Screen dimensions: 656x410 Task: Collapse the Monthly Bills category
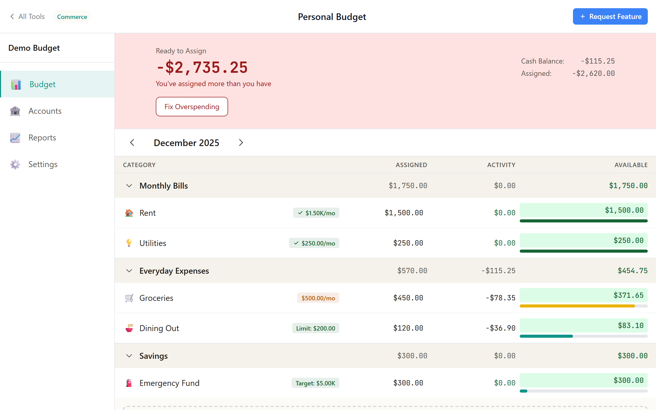pyautogui.click(x=129, y=186)
